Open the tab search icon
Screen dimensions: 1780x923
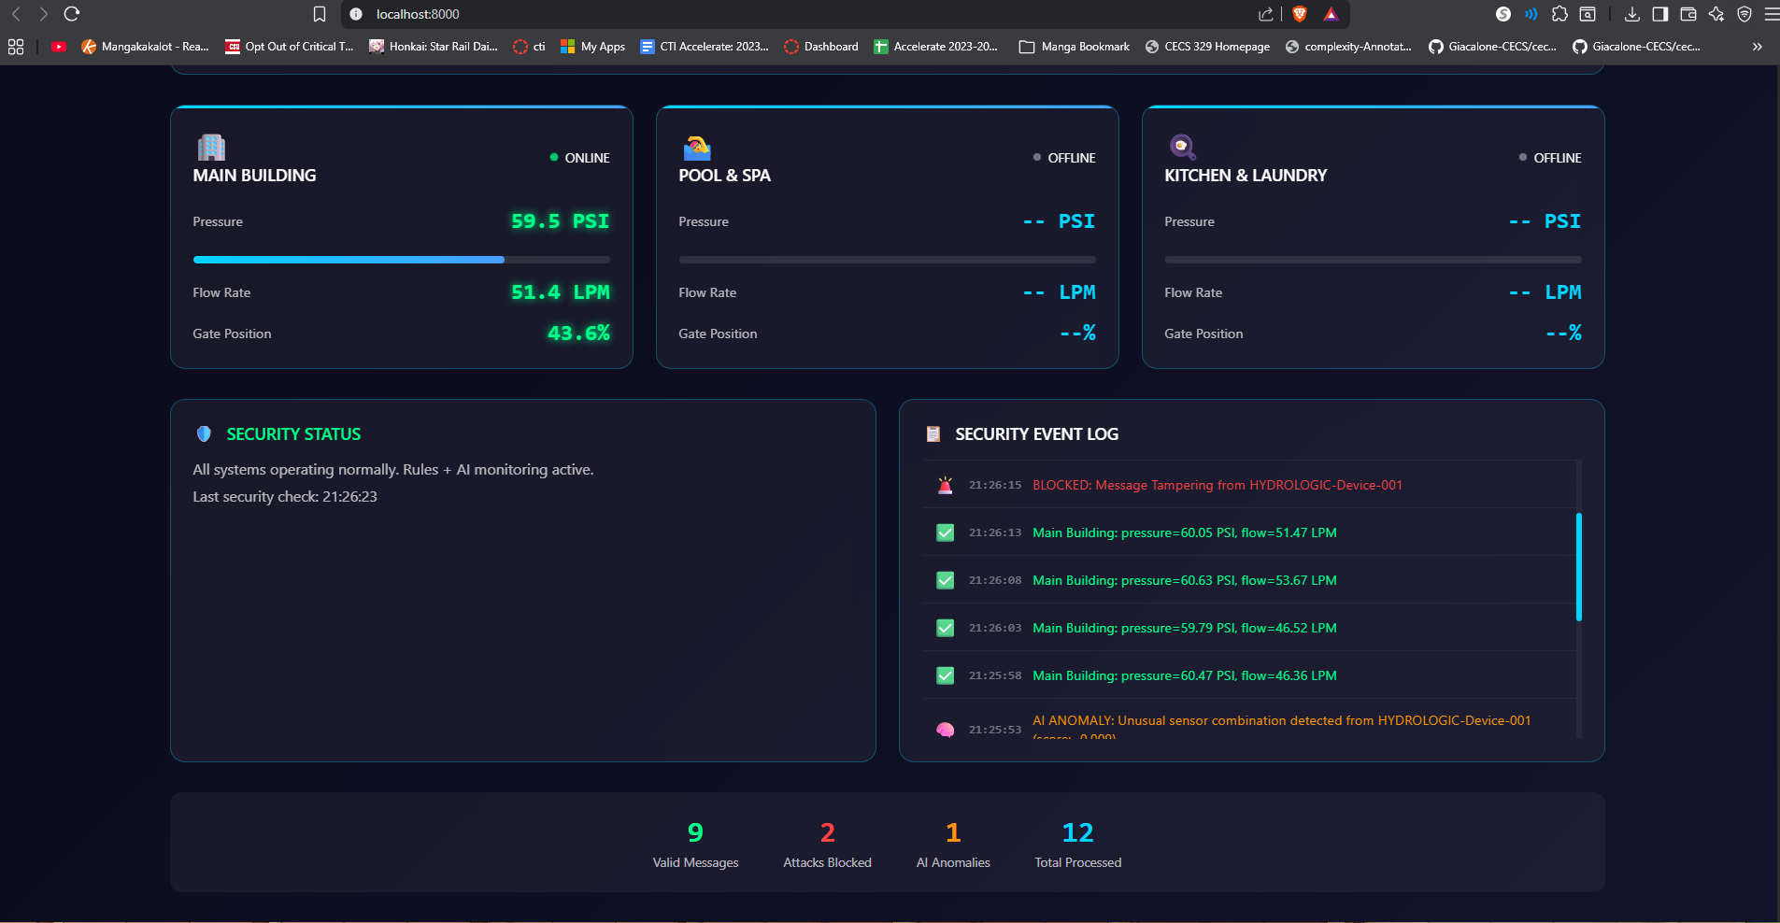(x=1588, y=14)
